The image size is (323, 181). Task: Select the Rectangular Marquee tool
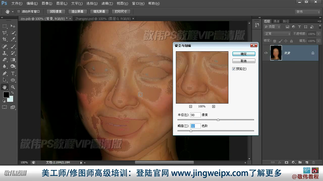tap(5, 26)
